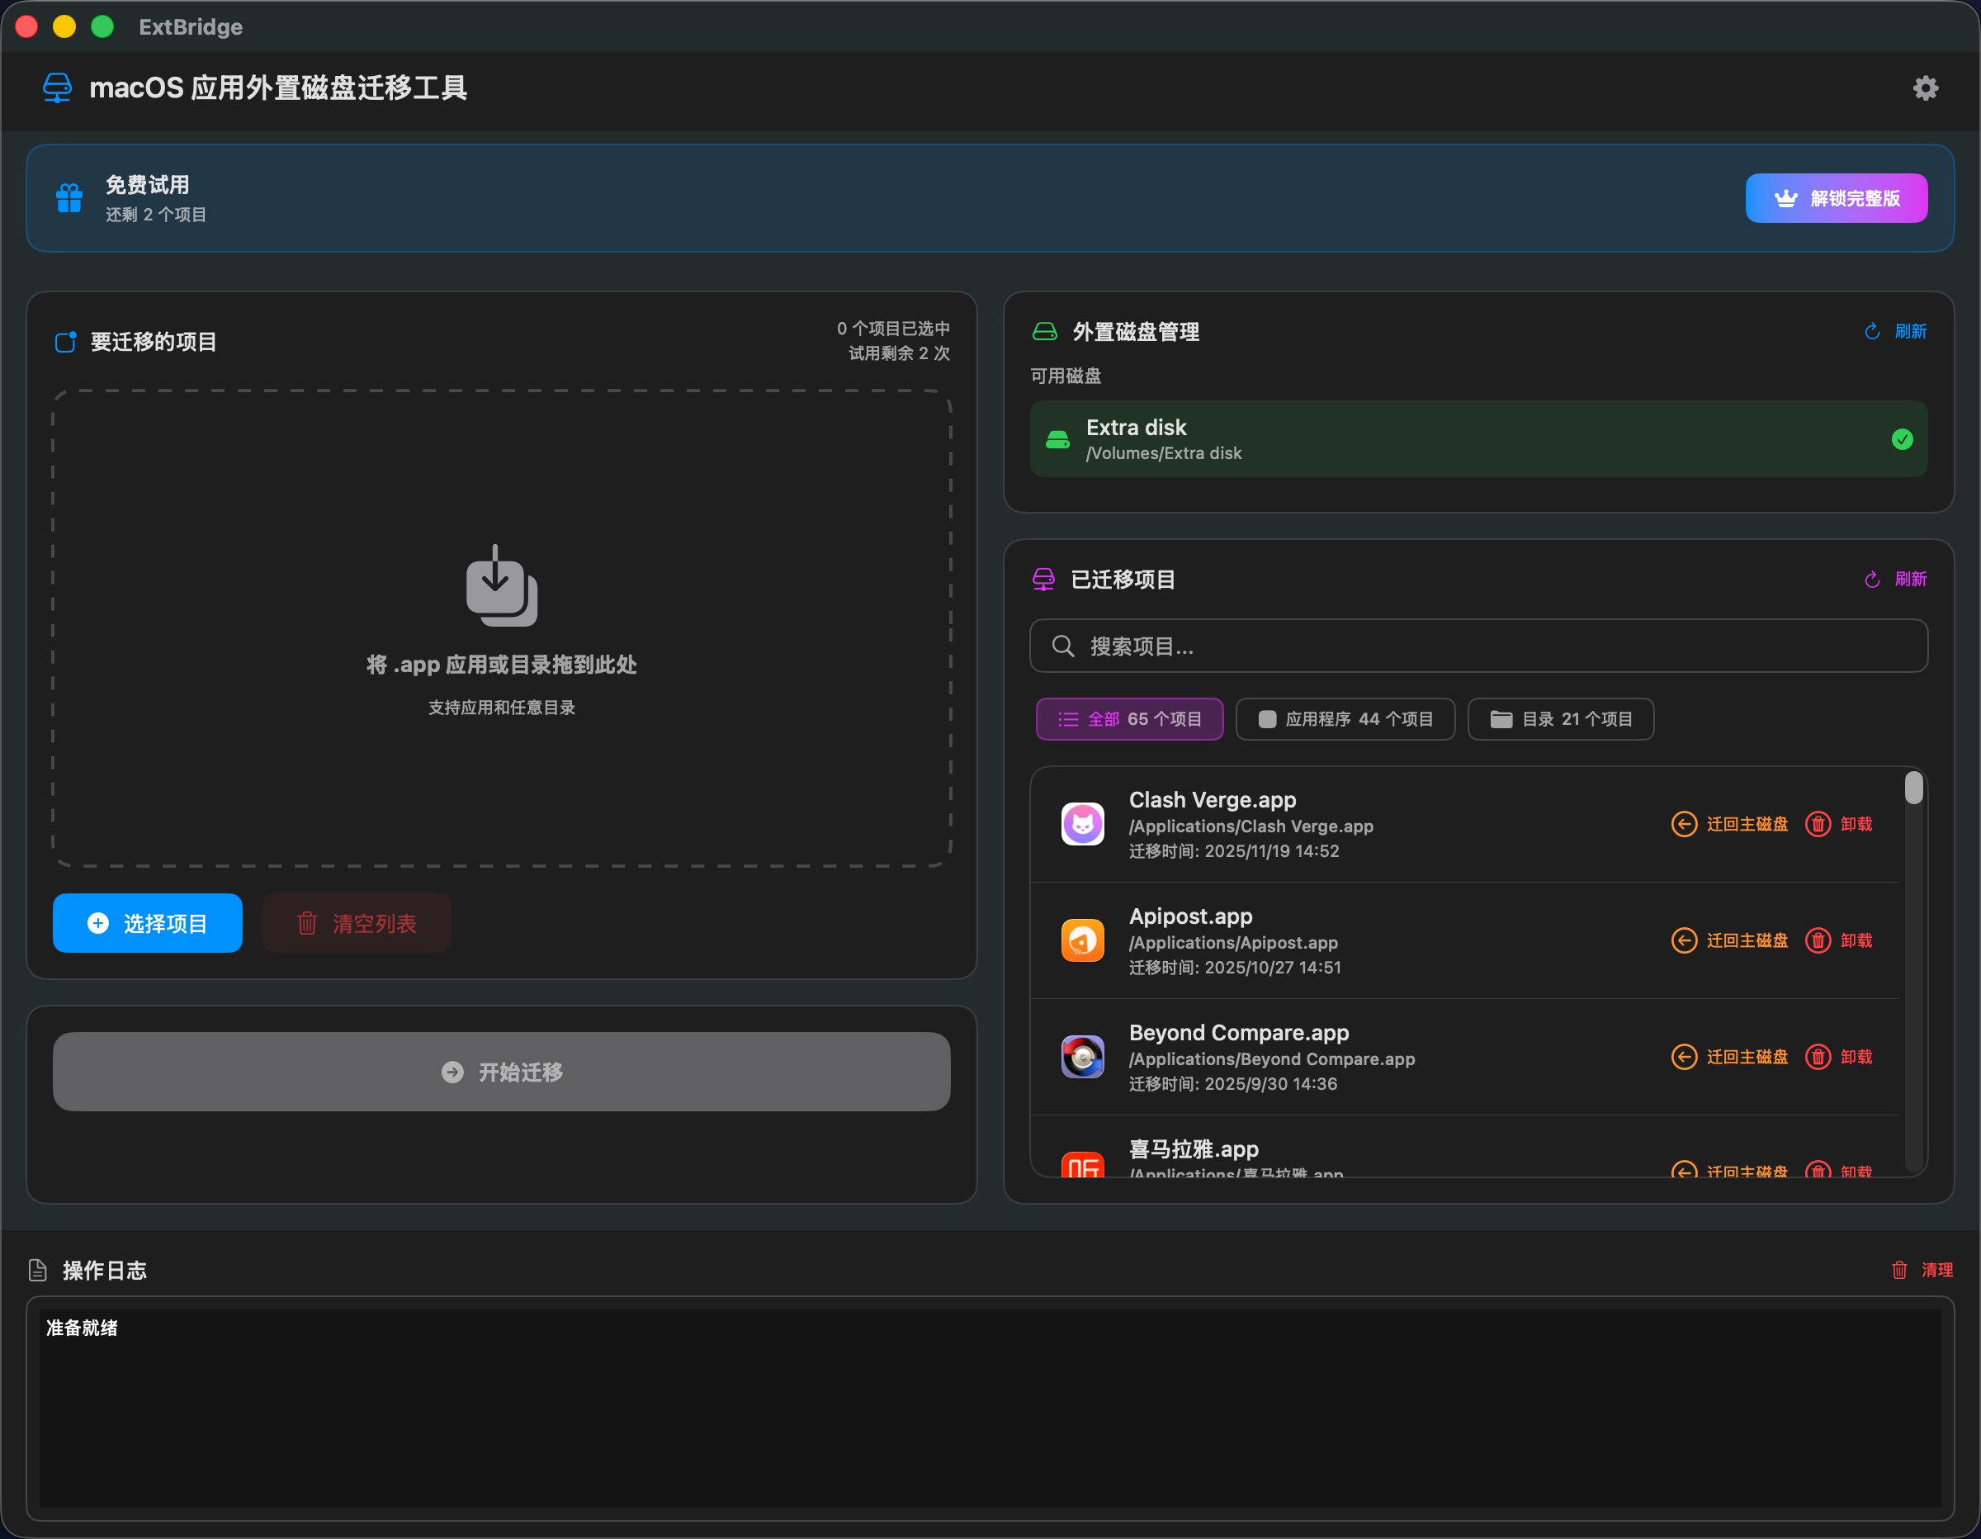Switch to the 目录 filter tab
Screen dimensions: 1981x1539
pyautogui.click(x=1560, y=718)
